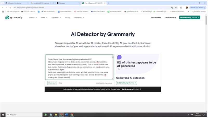Show hidden system tray icons
This screenshot has width=208, height=118.
188,115
